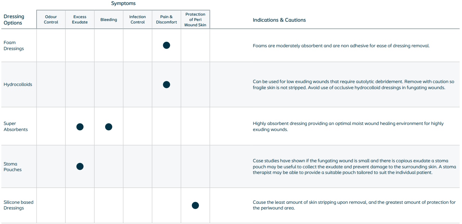Click the Super Absorbents Bleeding dot
This screenshot has height=224, width=462.
[x=109, y=127]
